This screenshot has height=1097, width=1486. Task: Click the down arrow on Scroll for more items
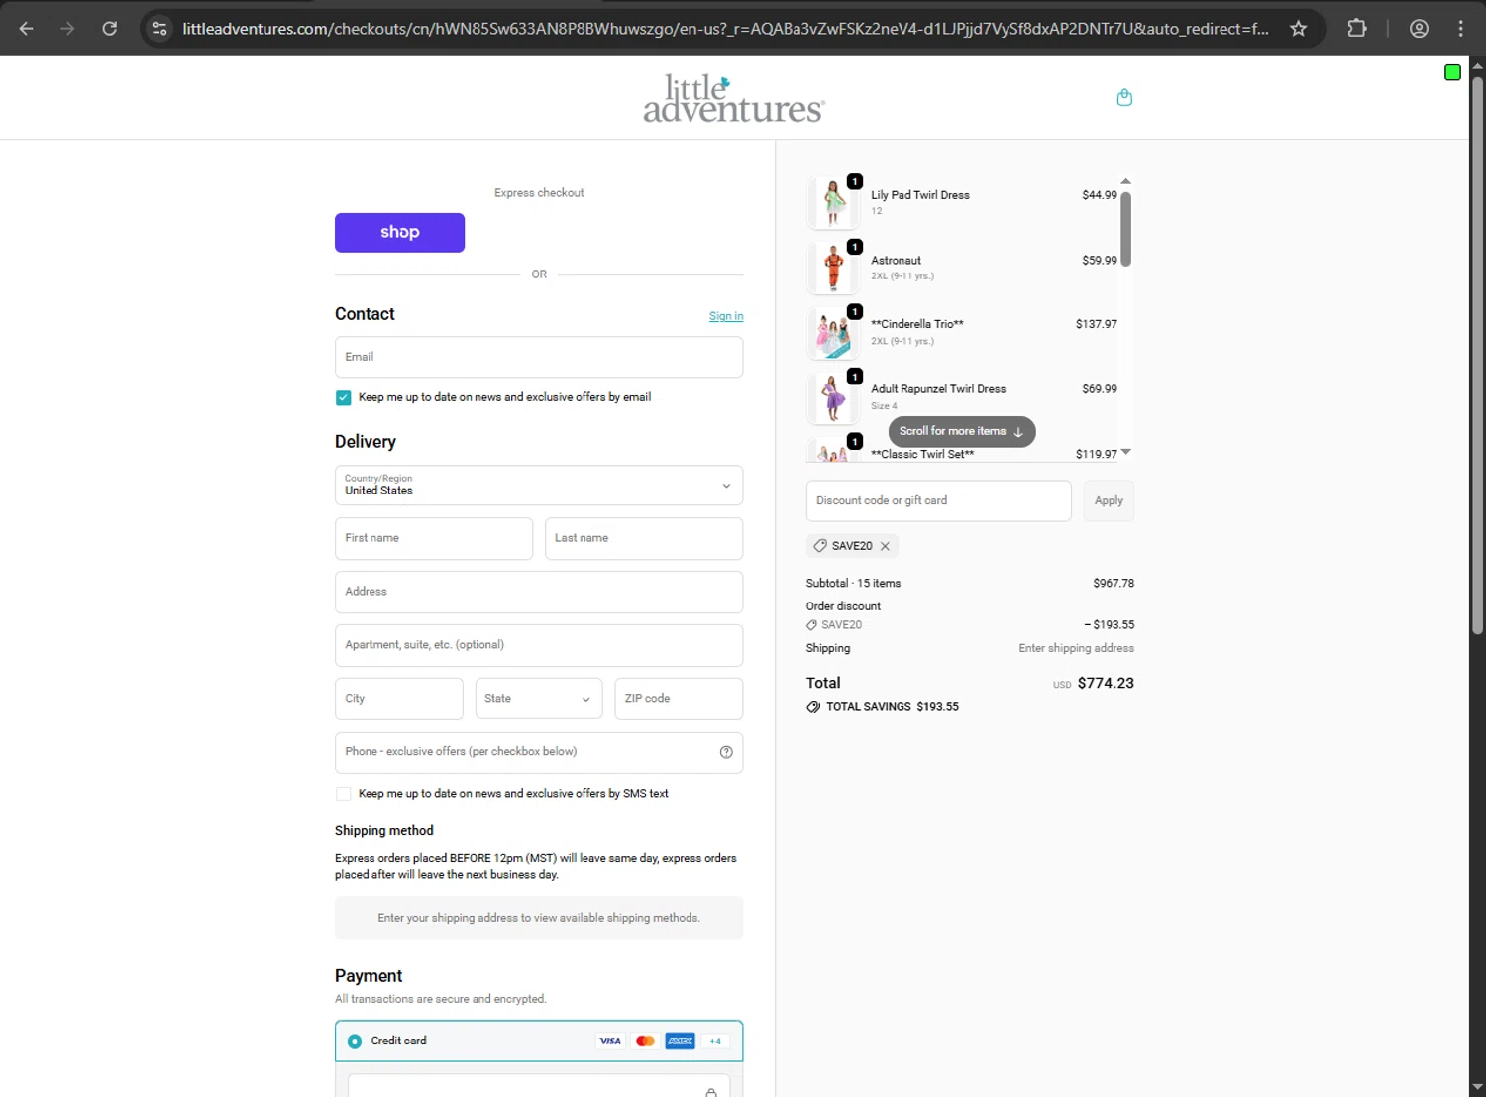pyautogui.click(x=1018, y=432)
